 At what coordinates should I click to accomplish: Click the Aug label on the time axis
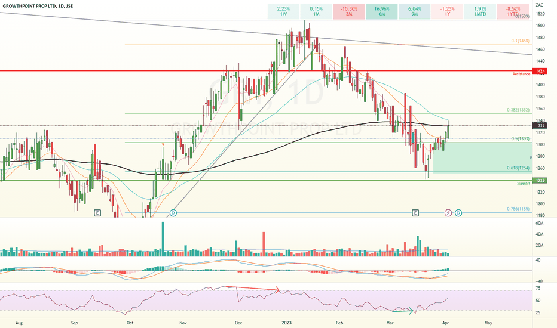click(19, 323)
